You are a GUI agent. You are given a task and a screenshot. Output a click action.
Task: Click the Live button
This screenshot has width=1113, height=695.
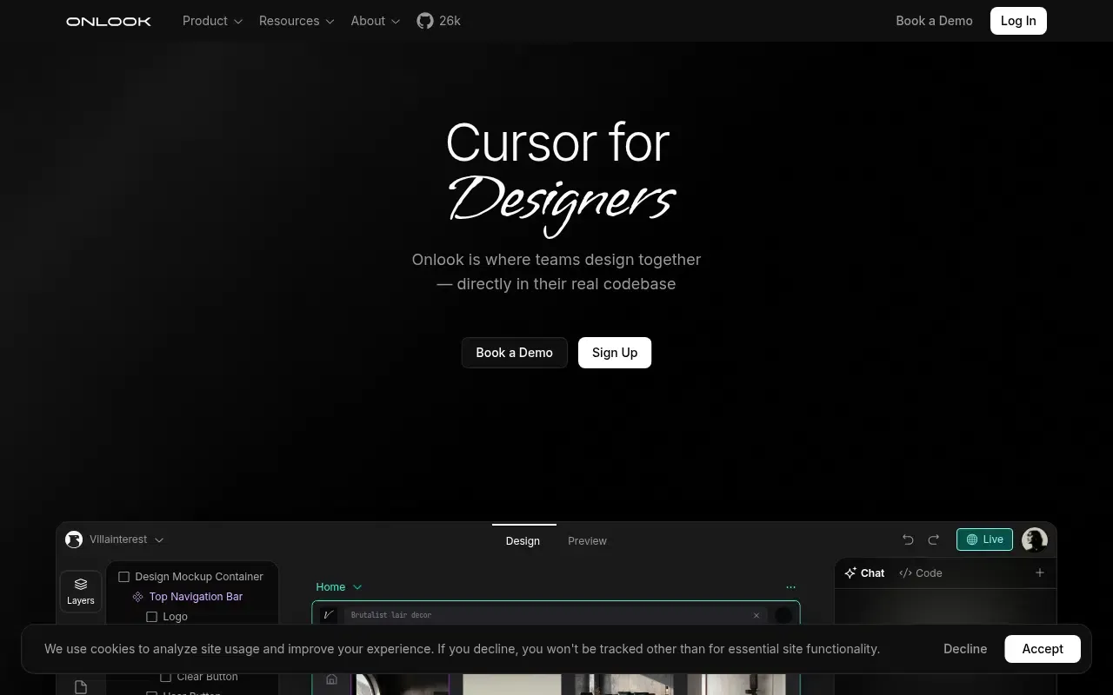coord(984,539)
